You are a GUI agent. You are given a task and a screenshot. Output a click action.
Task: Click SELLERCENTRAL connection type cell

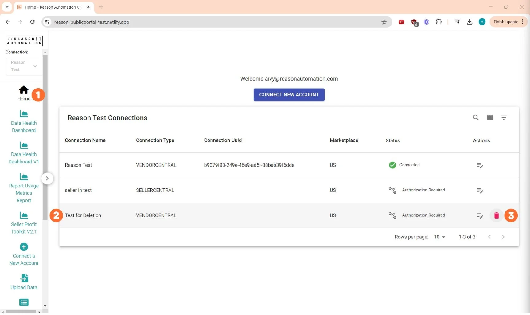pos(155,191)
